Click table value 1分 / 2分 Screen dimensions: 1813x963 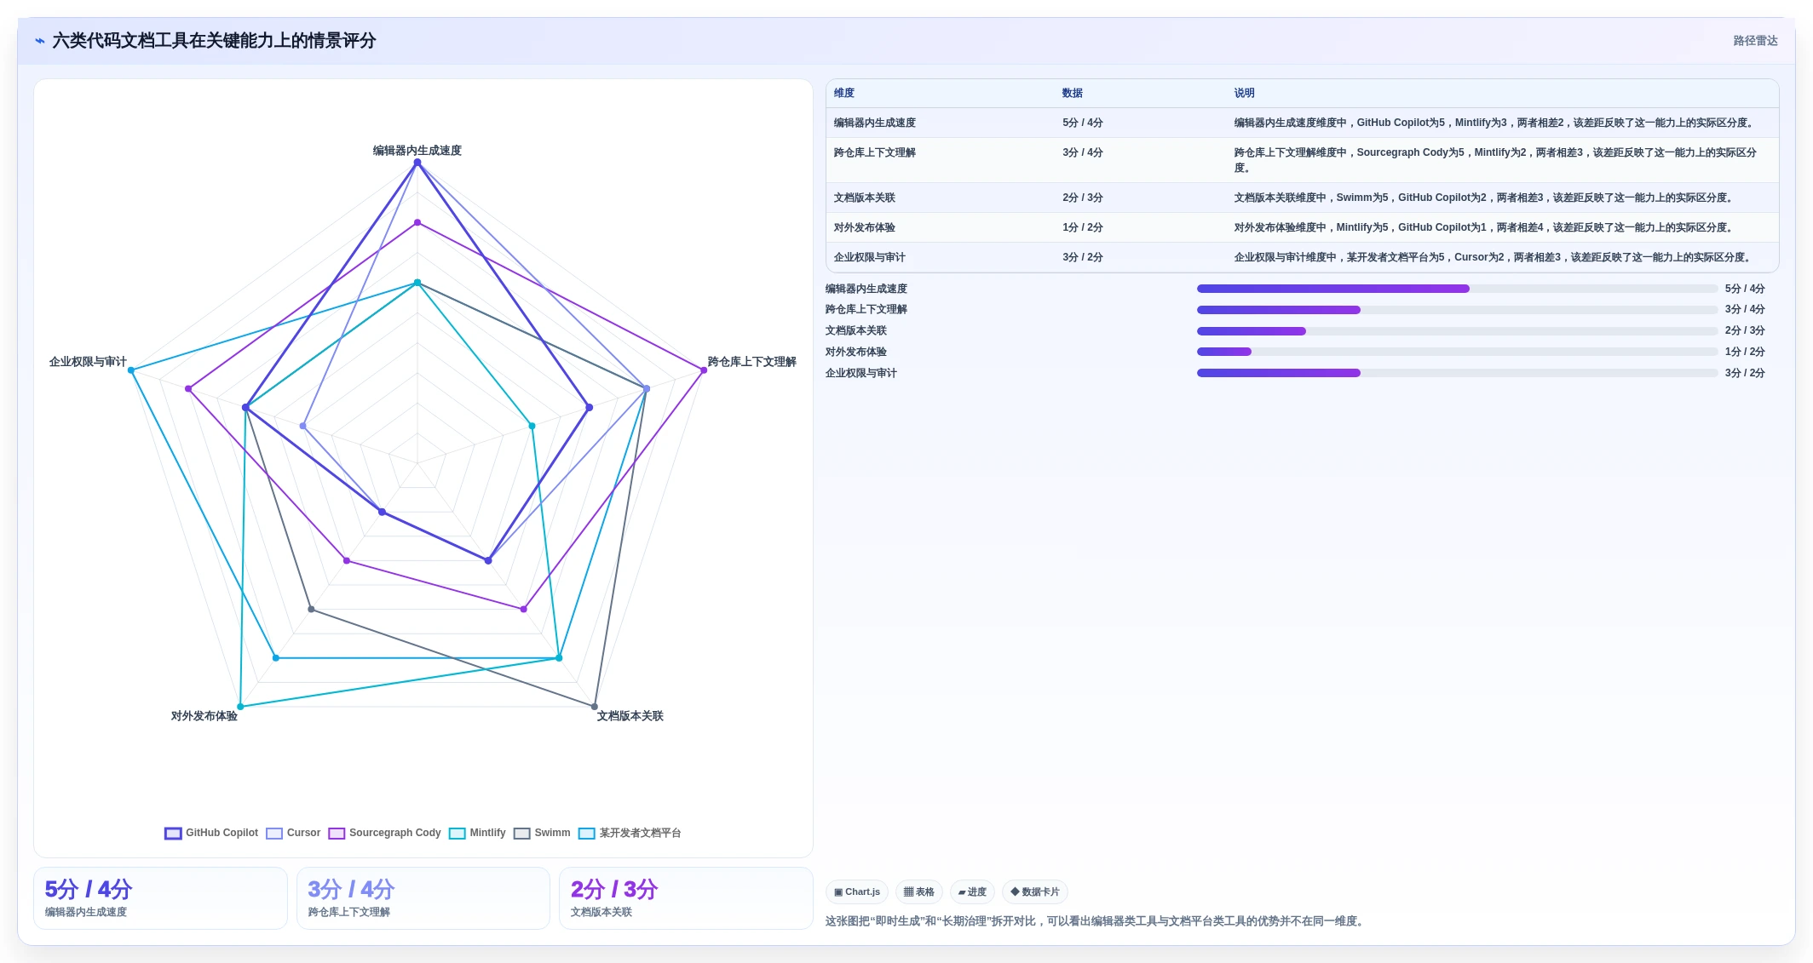click(1082, 227)
